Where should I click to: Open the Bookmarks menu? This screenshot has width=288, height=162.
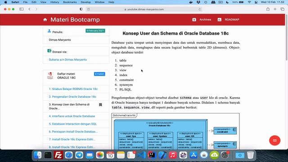click(x=70, y=2)
